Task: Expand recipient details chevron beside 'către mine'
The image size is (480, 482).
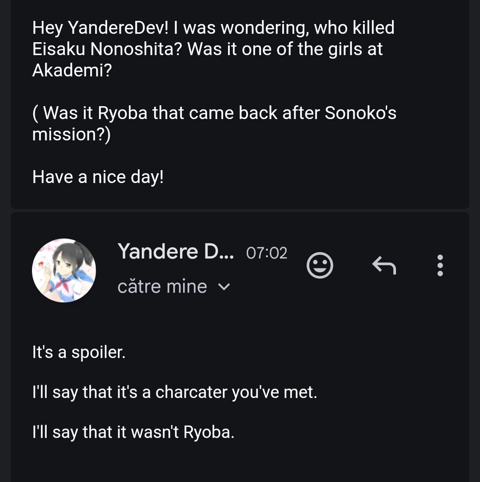Action: 224,287
